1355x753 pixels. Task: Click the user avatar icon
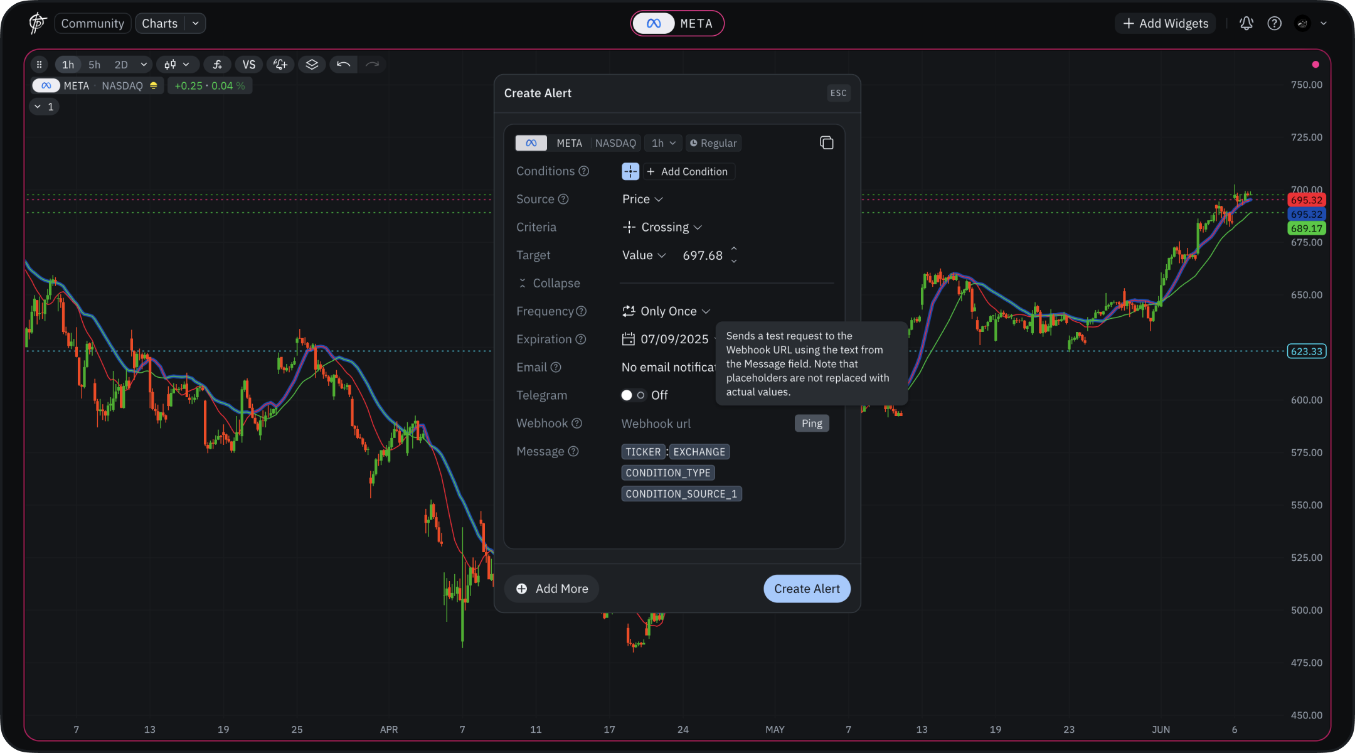[x=1303, y=23]
